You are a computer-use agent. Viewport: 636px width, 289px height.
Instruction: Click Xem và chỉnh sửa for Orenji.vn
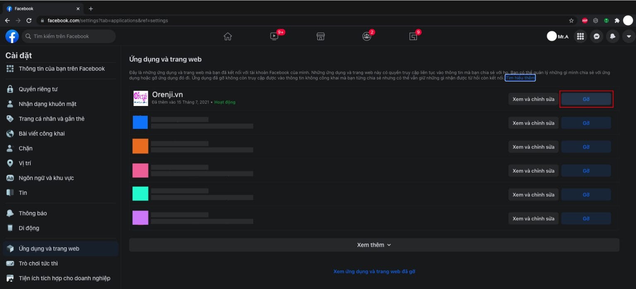pyautogui.click(x=533, y=99)
